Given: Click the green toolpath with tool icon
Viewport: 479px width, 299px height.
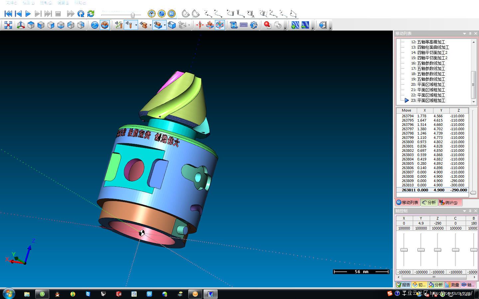Looking at the screenshot, I should pyautogui.click(x=119, y=25).
